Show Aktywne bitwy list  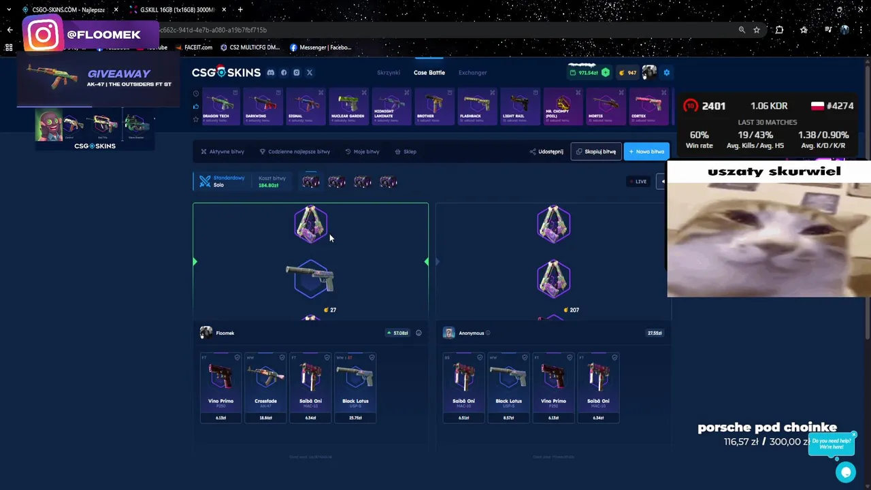(223, 152)
